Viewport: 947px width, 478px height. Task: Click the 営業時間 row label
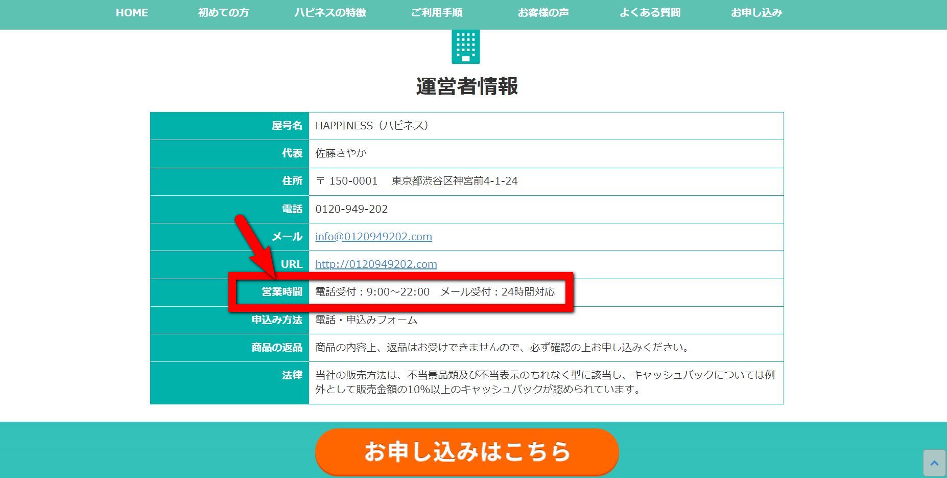pos(282,292)
